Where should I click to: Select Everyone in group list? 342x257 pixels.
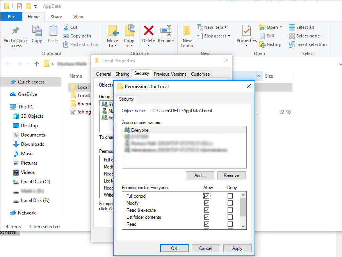pyautogui.click(x=184, y=130)
